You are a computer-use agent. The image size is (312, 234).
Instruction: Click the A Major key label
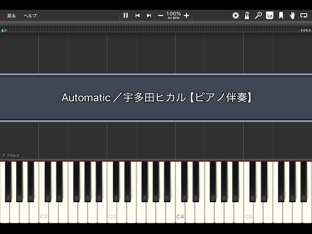11,155
